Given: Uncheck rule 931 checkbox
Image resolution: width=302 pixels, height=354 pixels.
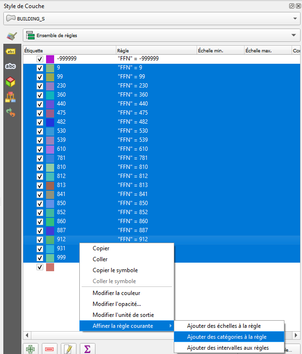Looking at the screenshot, I should 40,249.
